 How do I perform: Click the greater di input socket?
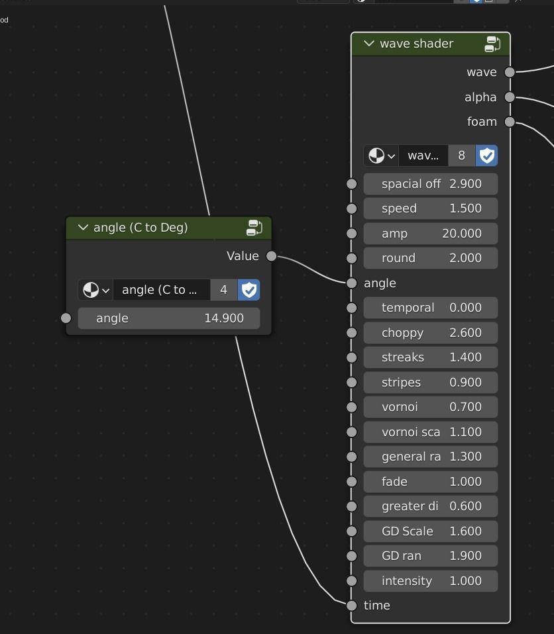[x=351, y=506]
